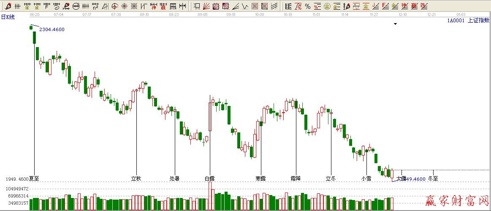Viewport: 491px width, 211px height.
Task: Click the tallest volume bar near 白露
Action: pos(210,196)
